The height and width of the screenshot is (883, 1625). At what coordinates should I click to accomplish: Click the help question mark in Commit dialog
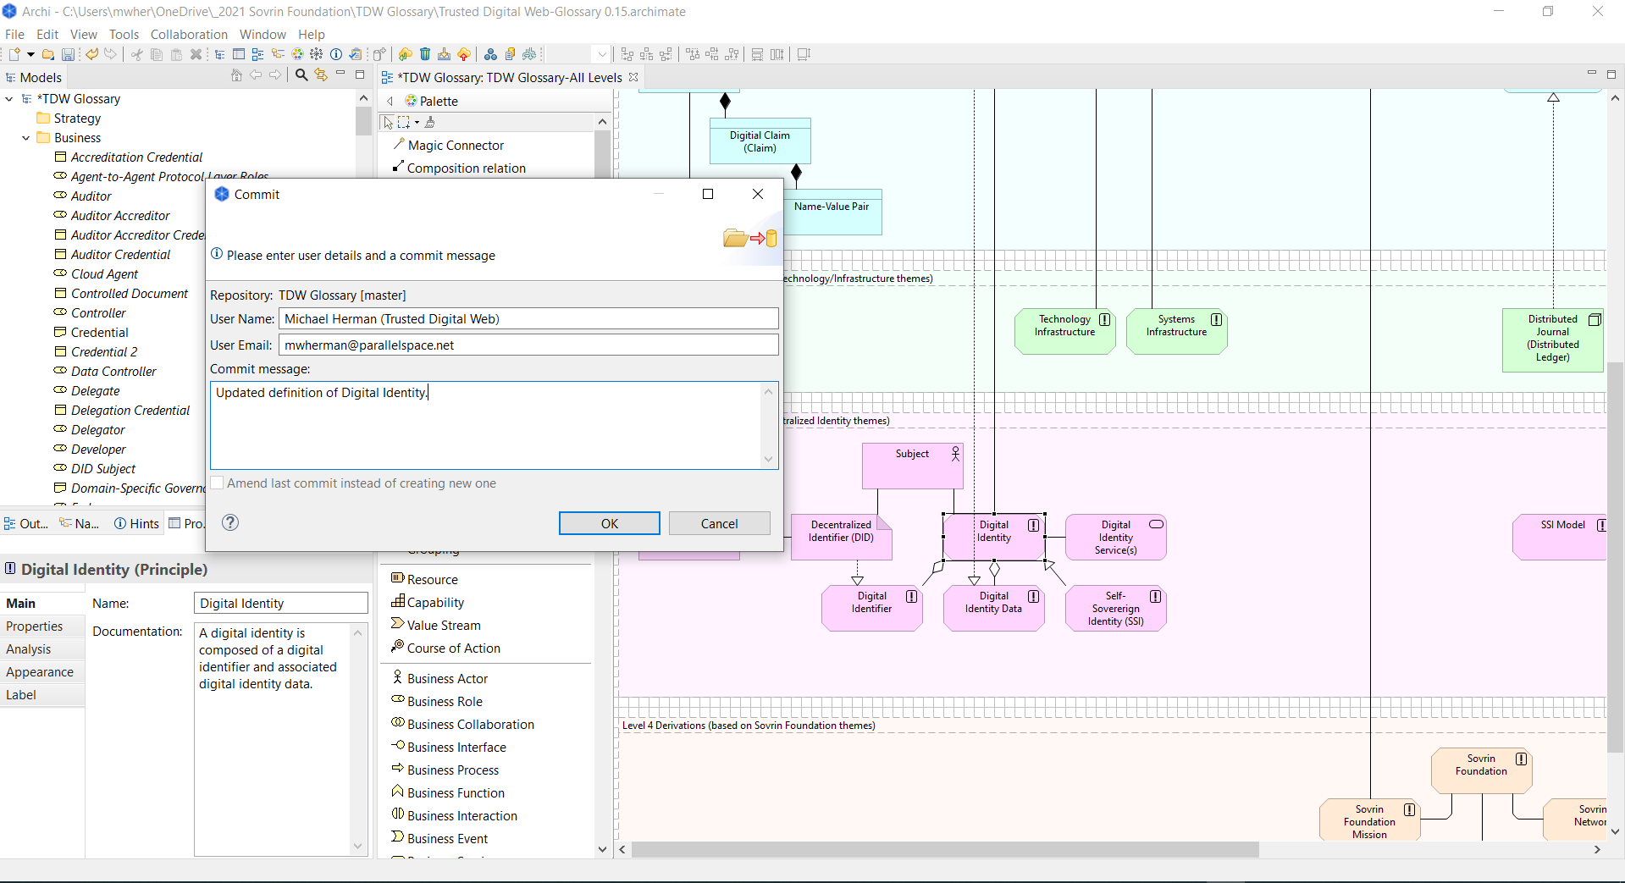tap(230, 522)
